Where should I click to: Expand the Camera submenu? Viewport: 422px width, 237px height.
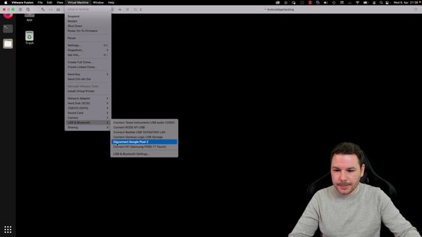88,118
